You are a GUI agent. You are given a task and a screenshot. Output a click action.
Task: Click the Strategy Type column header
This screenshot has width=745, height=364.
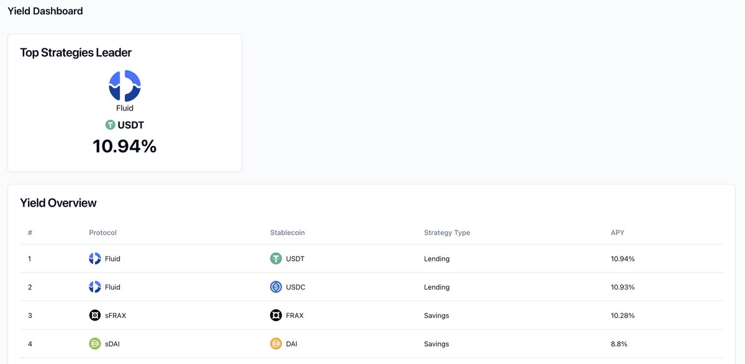pos(447,232)
